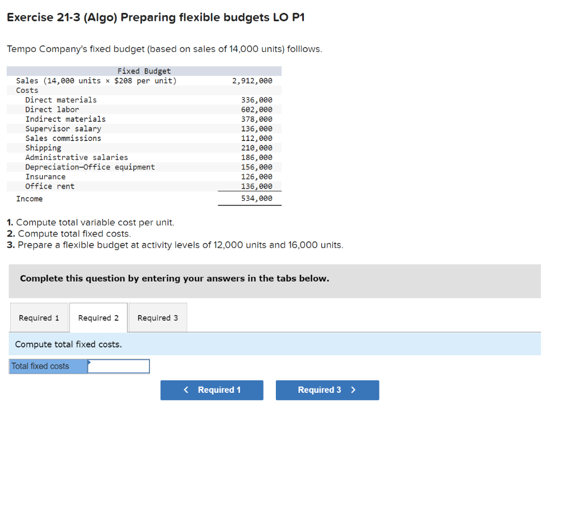Open the Required 3 tab
The image size is (573, 512).
pyautogui.click(x=157, y=318)
